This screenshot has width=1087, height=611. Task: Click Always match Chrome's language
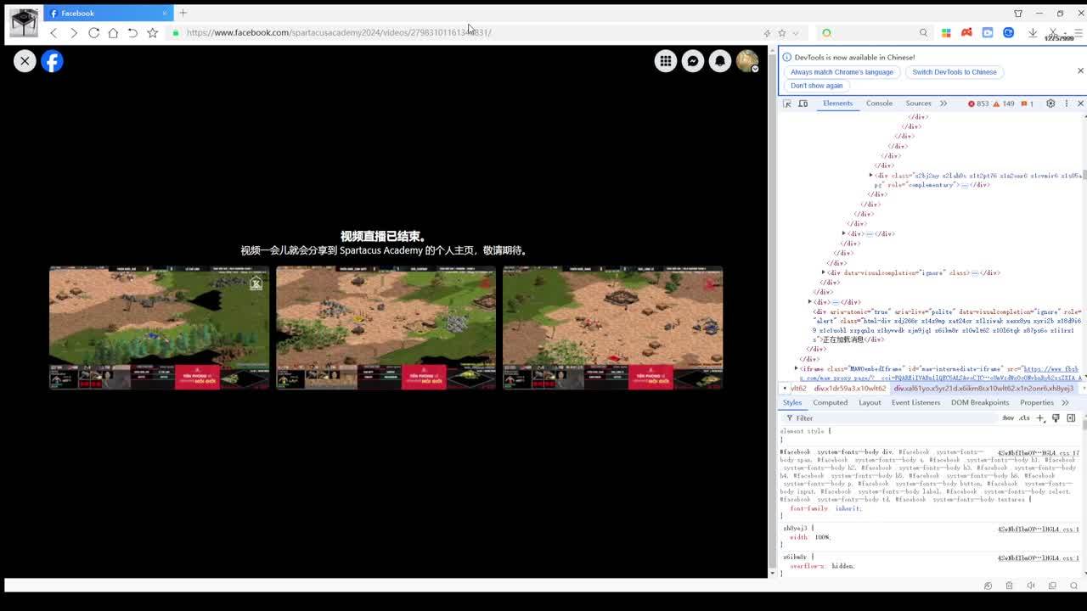click(842, 72)
